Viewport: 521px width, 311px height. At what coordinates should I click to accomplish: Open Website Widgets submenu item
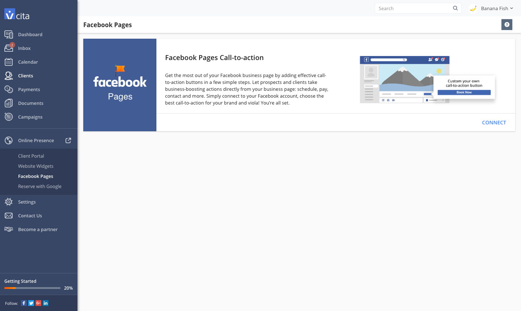[36, 166]
